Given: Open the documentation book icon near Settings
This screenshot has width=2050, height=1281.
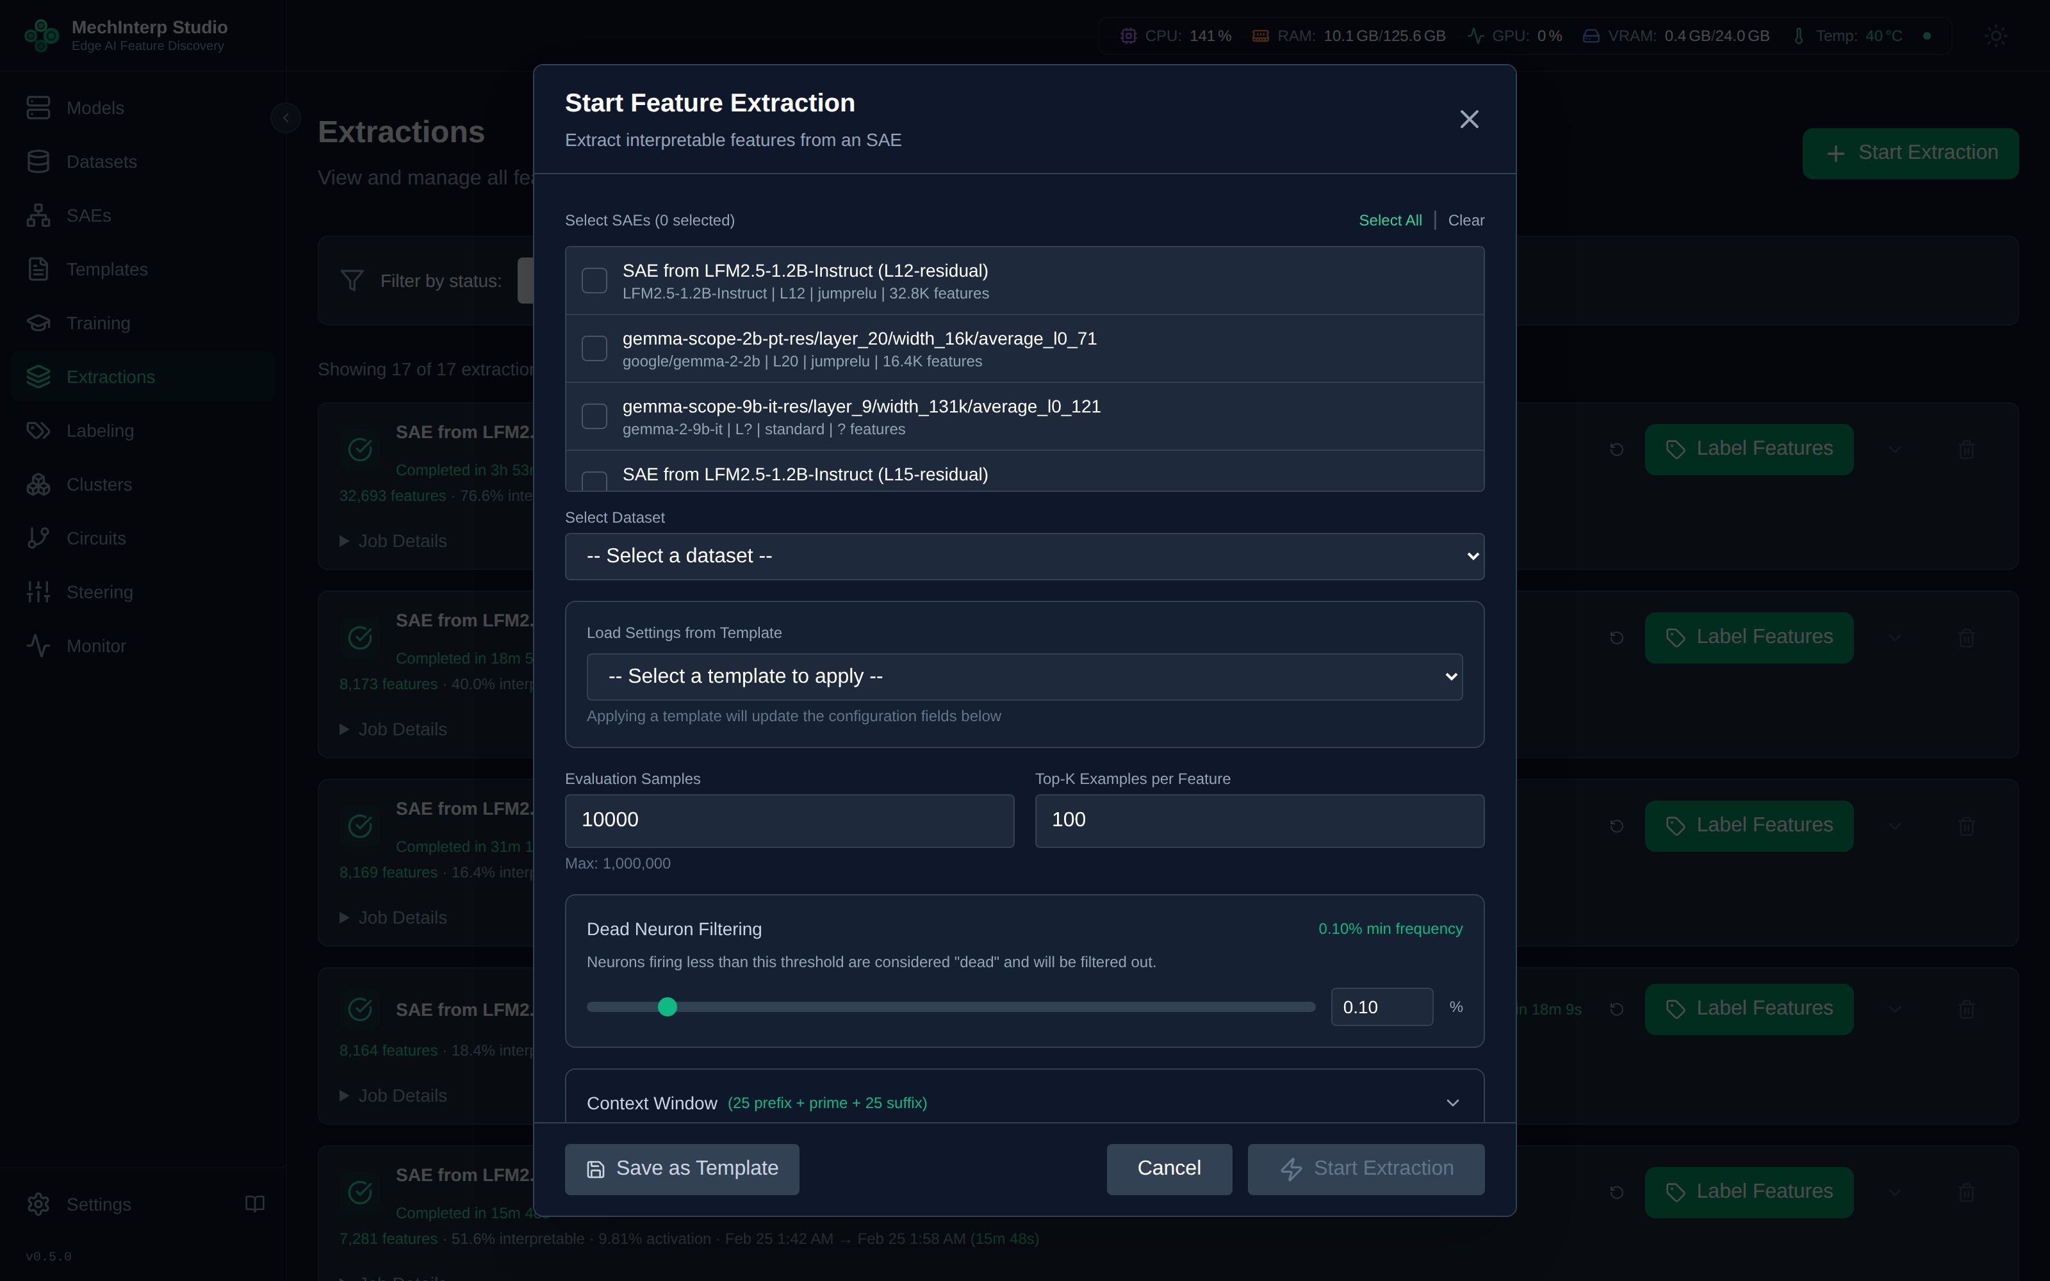Looking at the screenshot, I should coord(255,1204).
